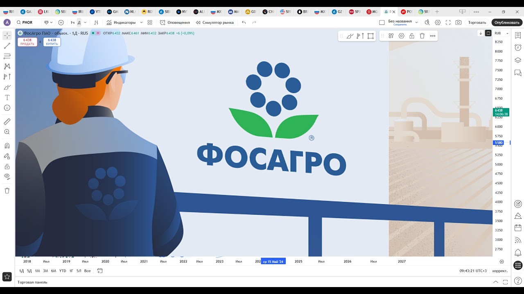The image size is (524, 294).
Task: Click the Опубликовать publish button
Action: tap(507, 22)
